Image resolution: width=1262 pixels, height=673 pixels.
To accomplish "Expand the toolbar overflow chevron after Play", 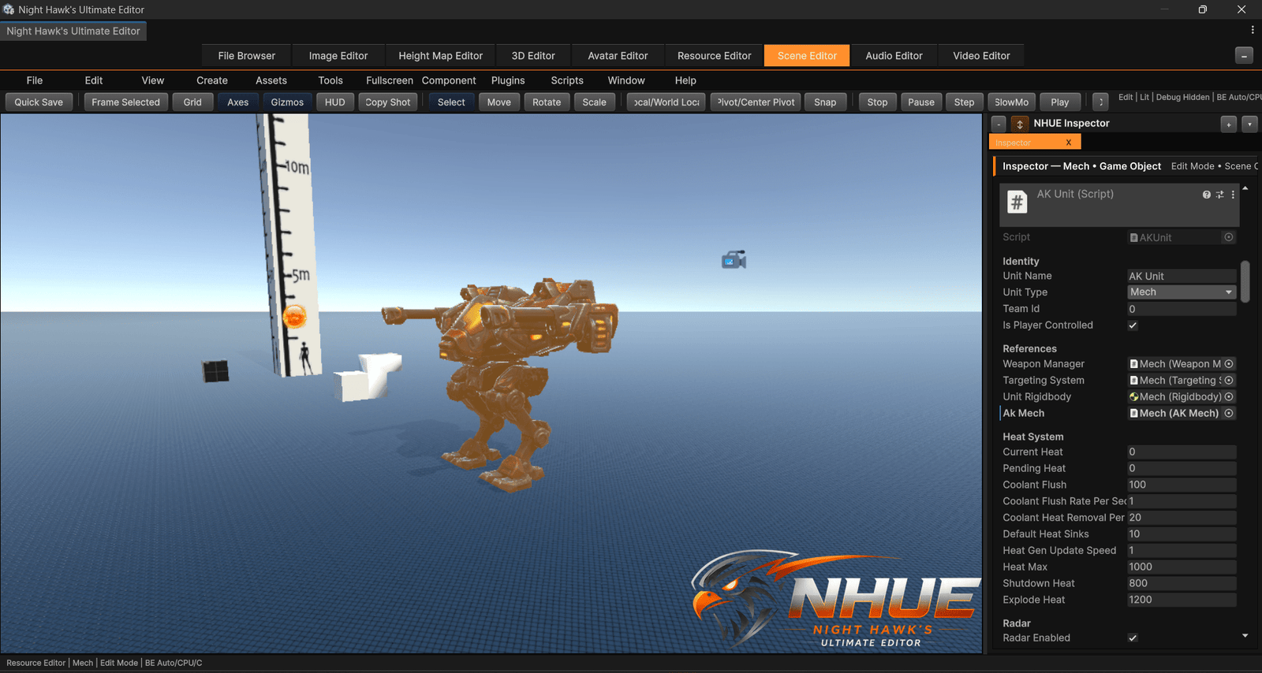I will pyautogui.click(x=1100, y=102).
